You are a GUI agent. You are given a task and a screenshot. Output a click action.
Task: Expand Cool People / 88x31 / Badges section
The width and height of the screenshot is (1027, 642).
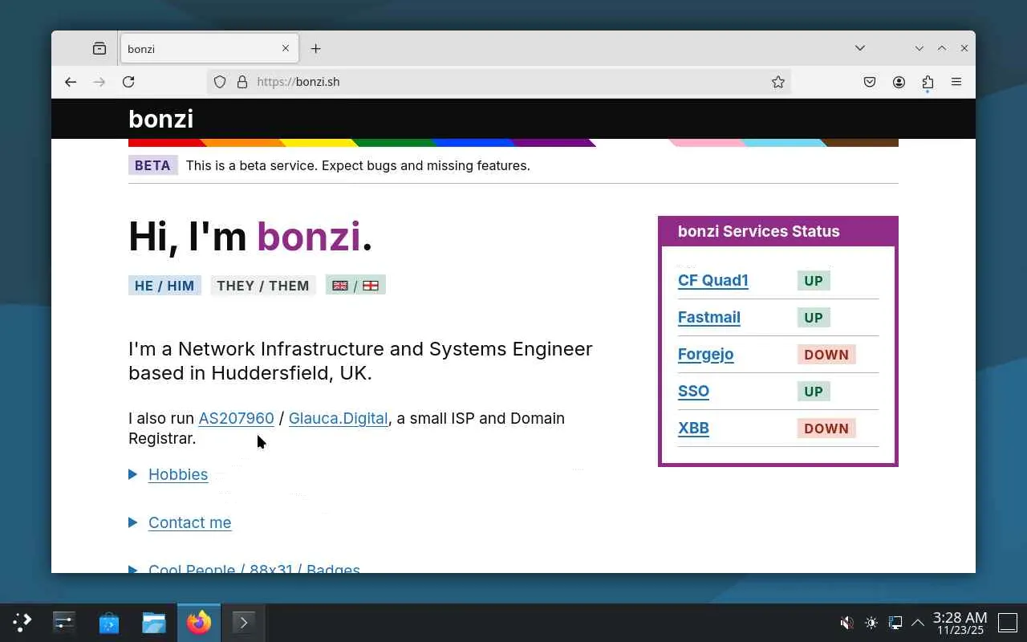pyautogui.click(x=254, y=568)
